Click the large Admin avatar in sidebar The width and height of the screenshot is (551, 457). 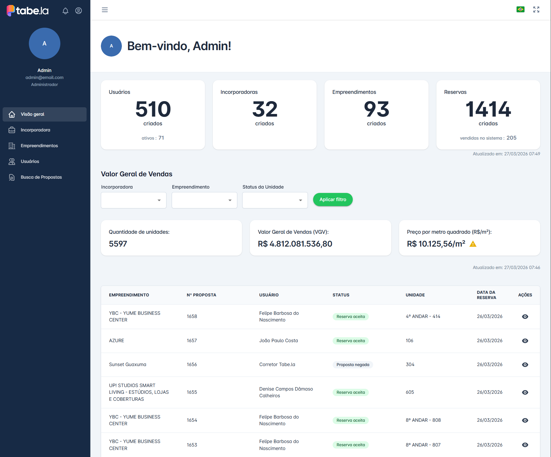[x=45, y=43]
